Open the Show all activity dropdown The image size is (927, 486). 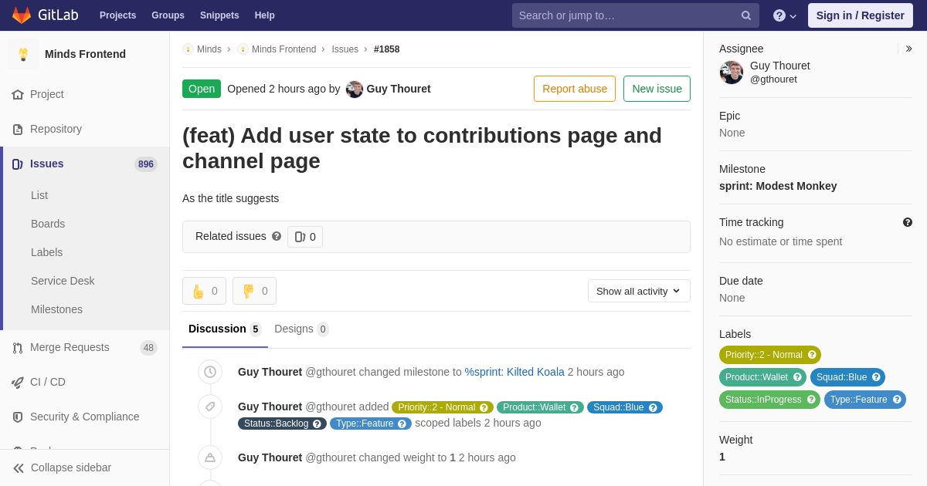coord(639,291)
